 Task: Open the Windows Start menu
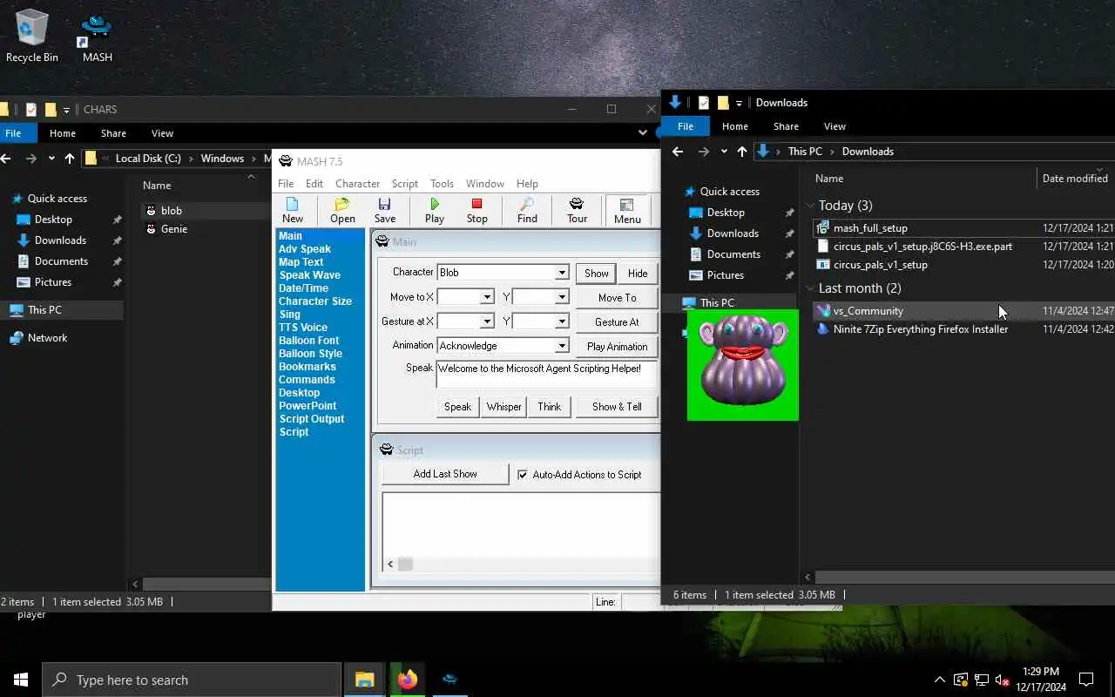pyautogui.click(x=21, y=680)
